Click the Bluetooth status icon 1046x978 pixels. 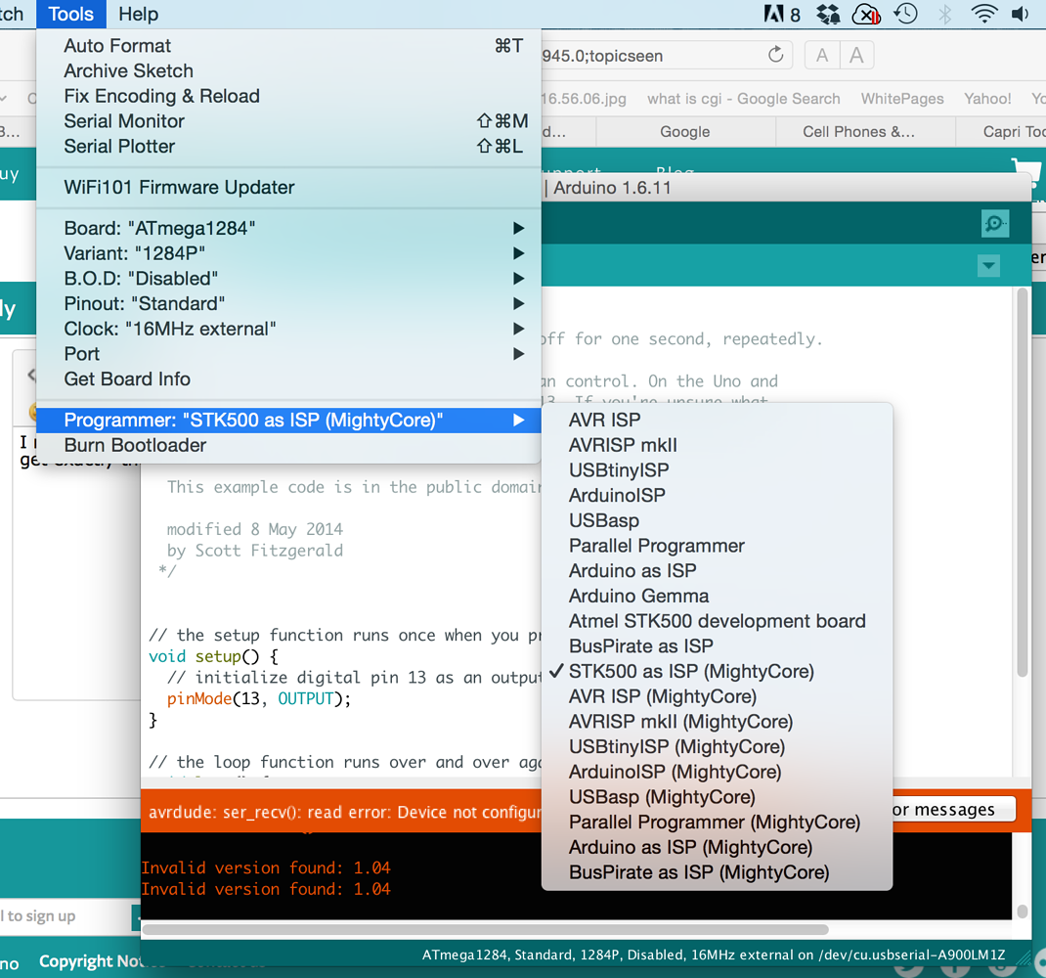944,14
